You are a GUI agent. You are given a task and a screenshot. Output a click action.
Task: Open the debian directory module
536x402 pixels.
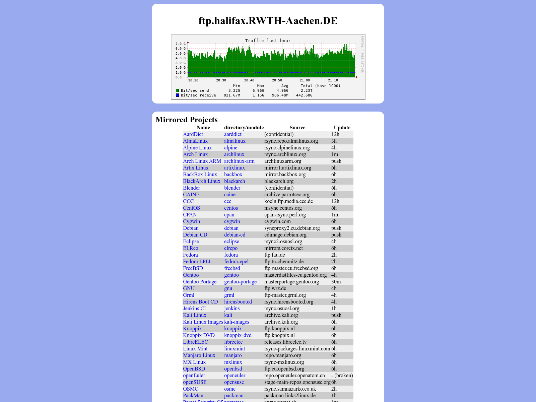coord(231,228)
